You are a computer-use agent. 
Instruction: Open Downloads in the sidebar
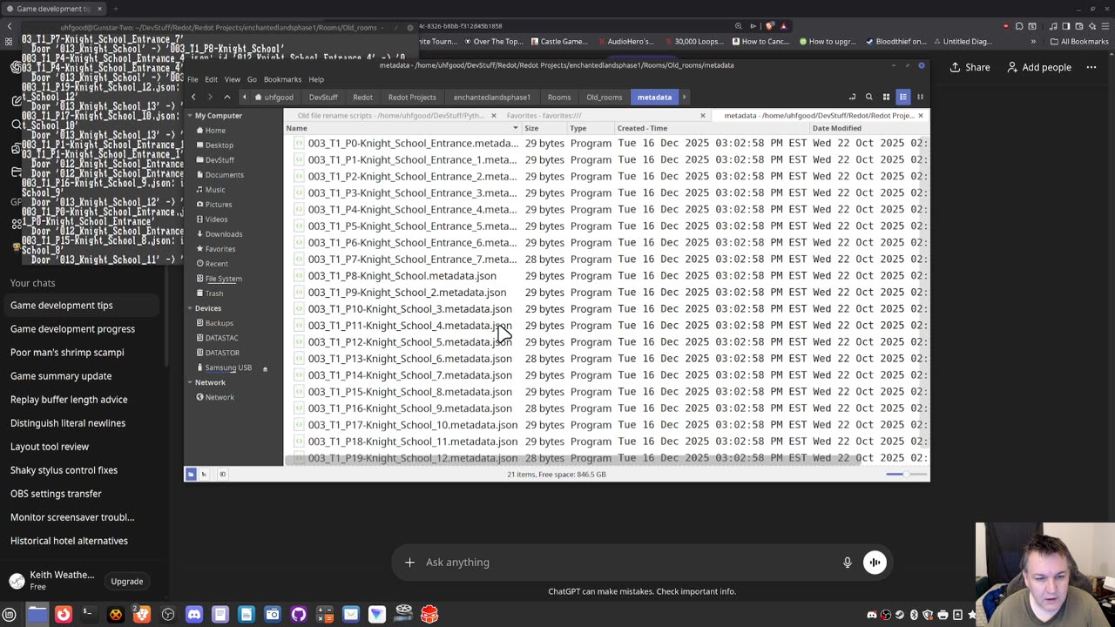pyautogui.click(x=224, y=234)
